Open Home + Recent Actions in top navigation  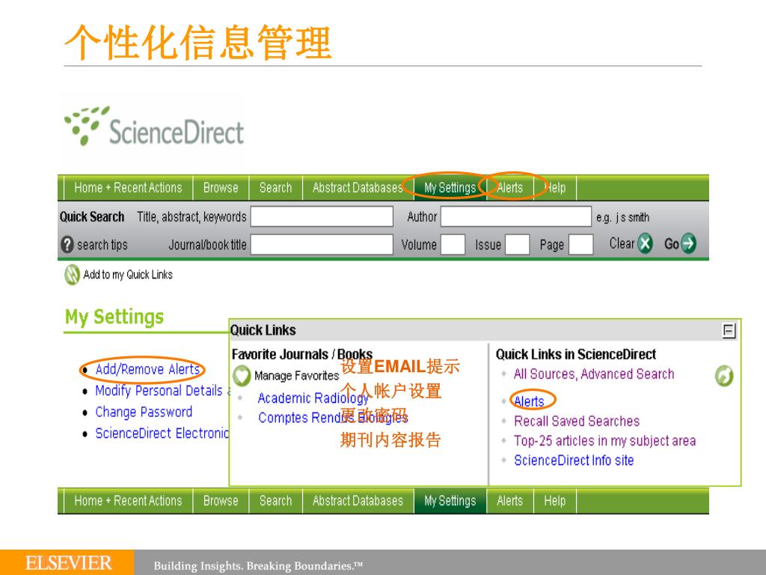pyautogui.click(x=128, y=188)
